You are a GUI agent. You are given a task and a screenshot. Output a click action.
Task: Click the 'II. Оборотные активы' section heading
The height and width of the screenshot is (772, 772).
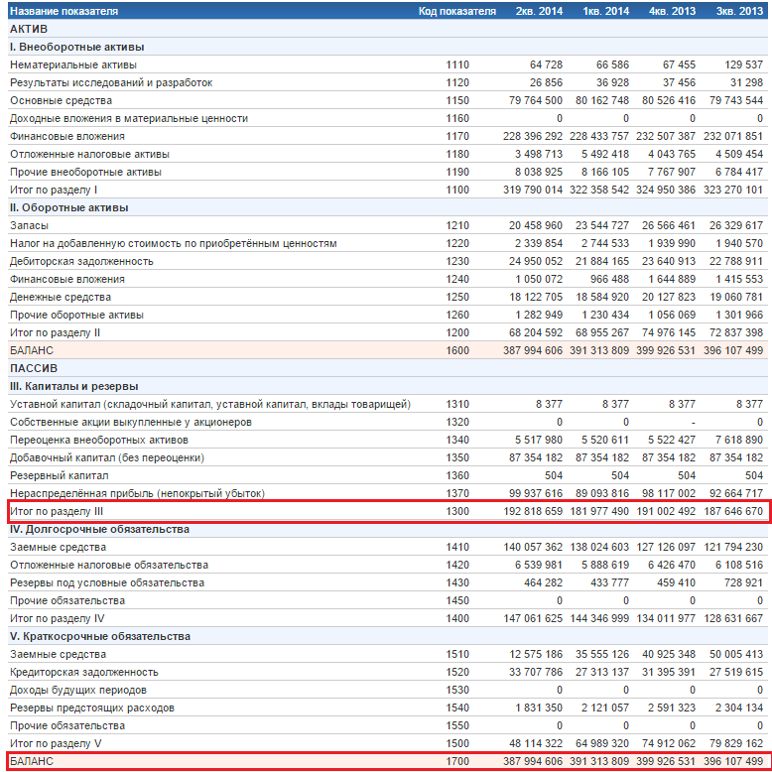pyautogui.click(x=68, y=207)
